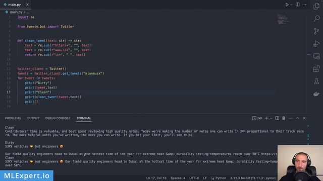The width and height of the screenshot is (323, 181).
Task: Open the Source Control view
Action: pos(316,31)
